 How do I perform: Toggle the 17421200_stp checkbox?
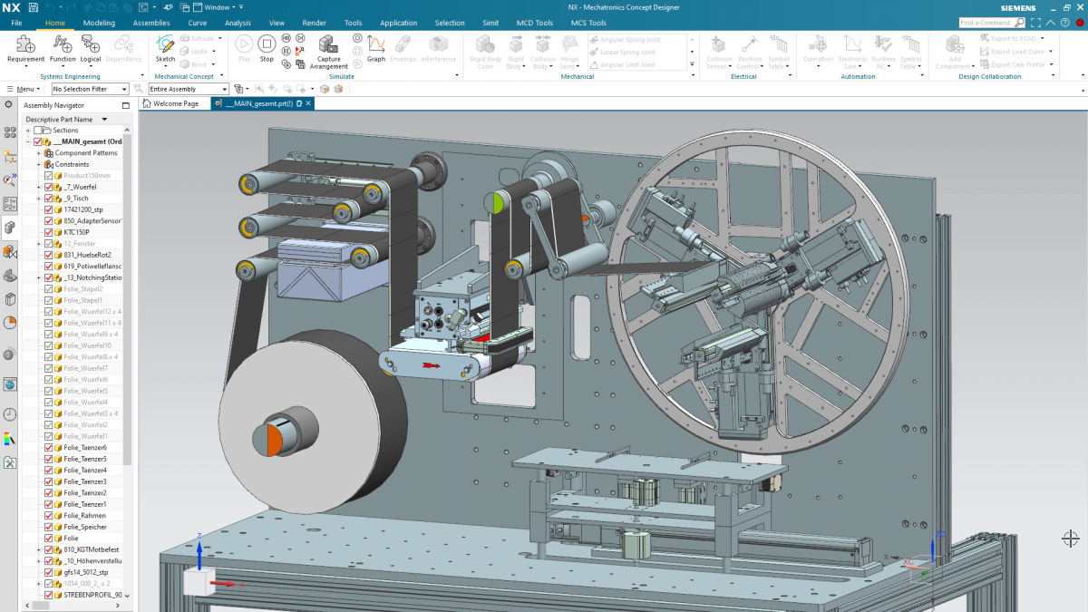point(49,209)
